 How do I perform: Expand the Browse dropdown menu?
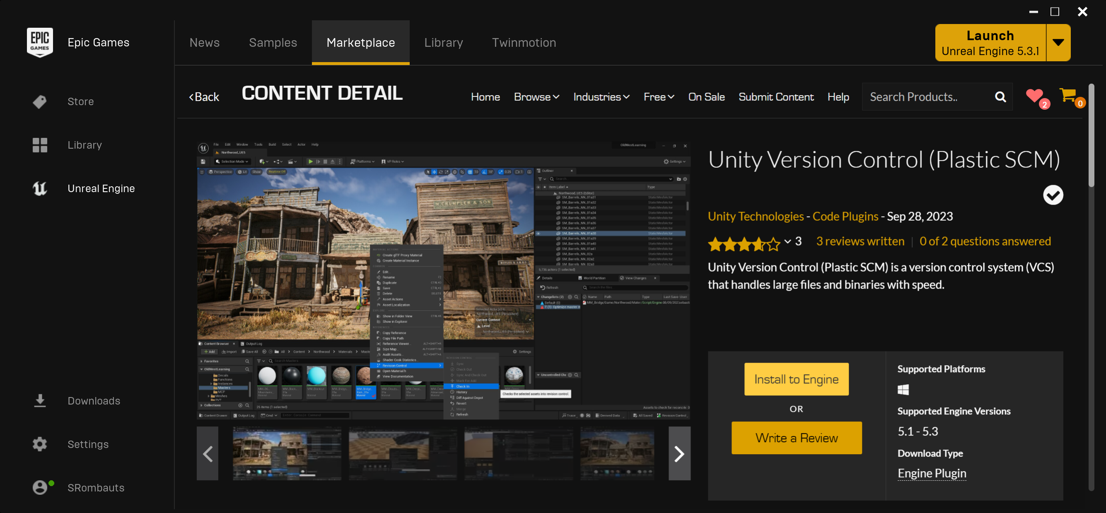(x=536, y=97)
